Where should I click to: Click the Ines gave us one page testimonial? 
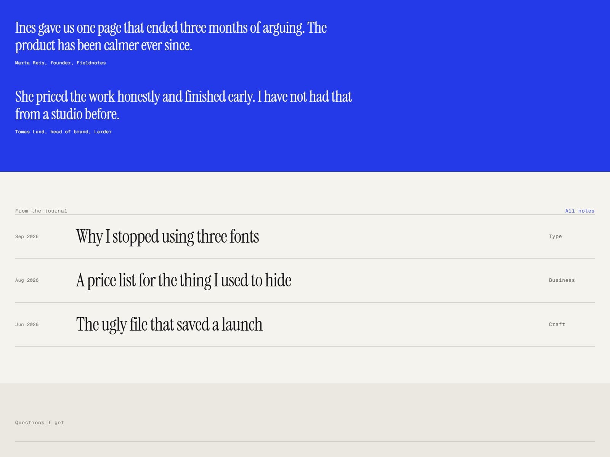pyautogui.click(x=171, y=36)
